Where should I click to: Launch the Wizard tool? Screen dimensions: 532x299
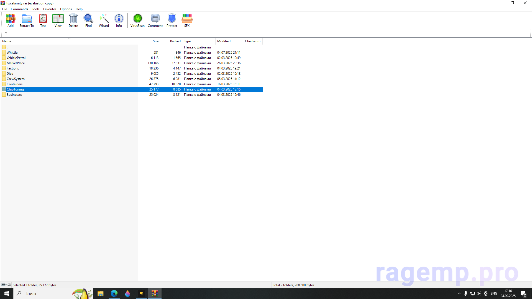(104, 20)
